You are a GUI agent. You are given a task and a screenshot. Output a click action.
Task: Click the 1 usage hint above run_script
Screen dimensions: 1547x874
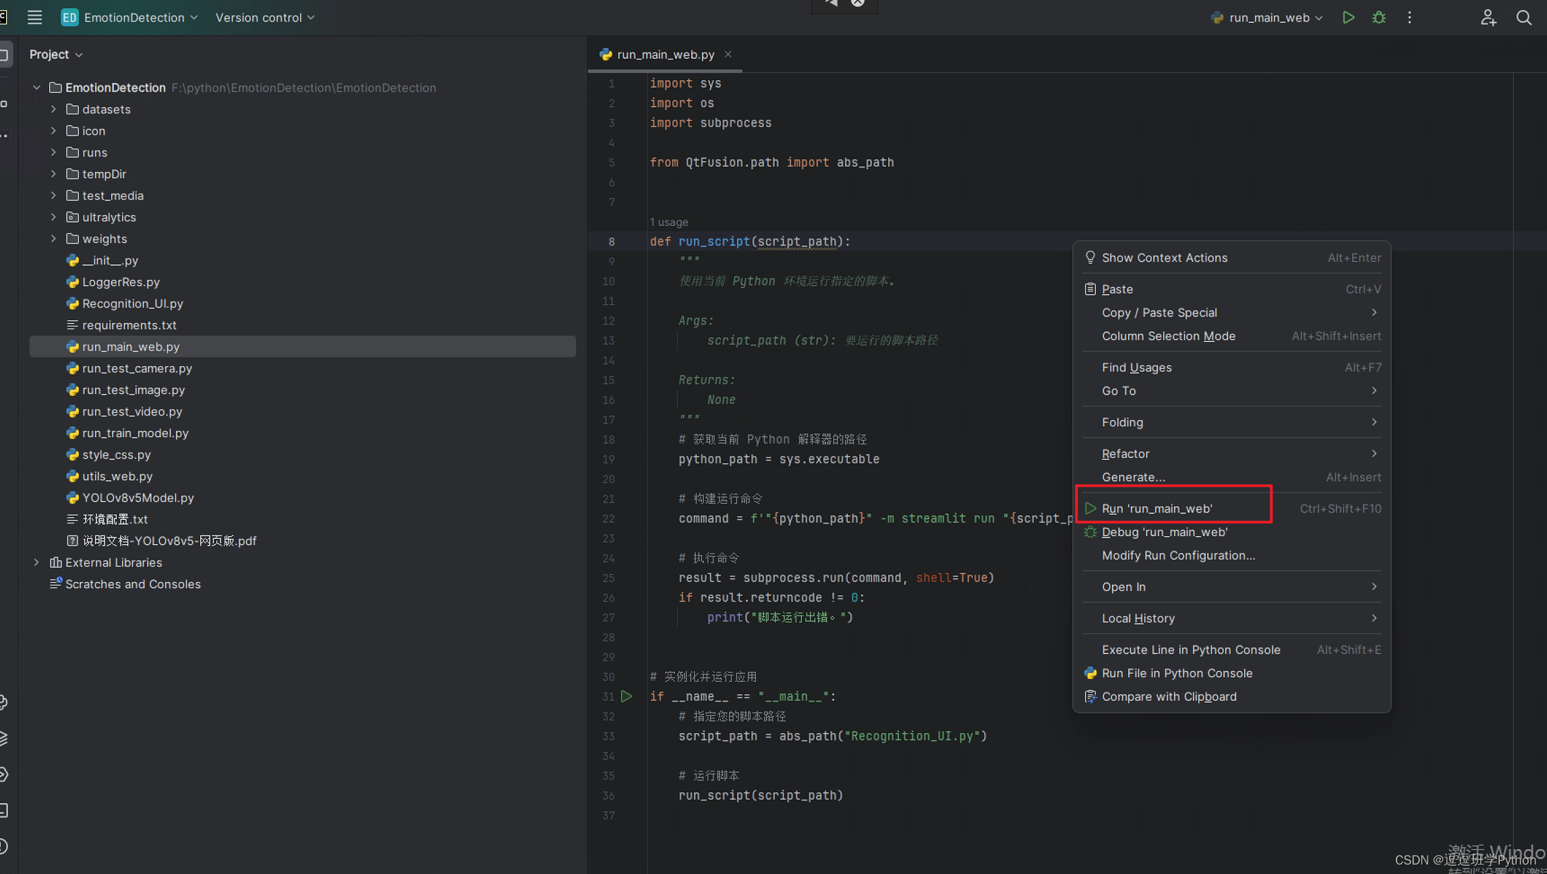pyautogui.click(x=669, y=222)
